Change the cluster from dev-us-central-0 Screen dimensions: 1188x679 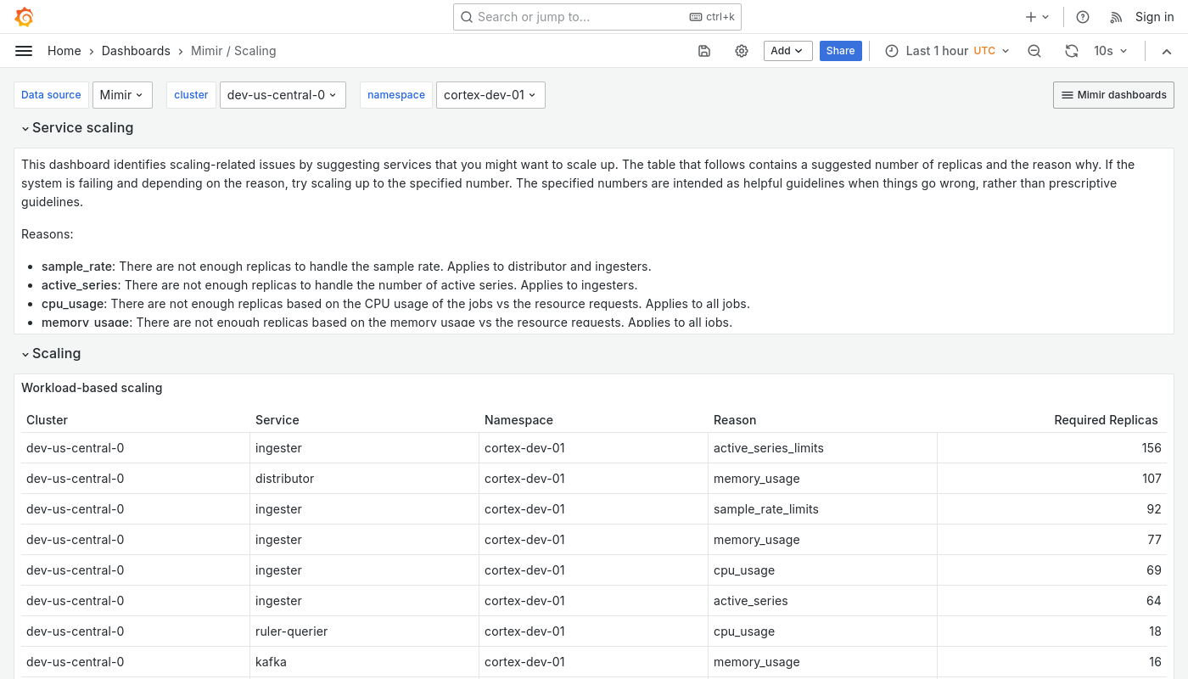[282, 94]
